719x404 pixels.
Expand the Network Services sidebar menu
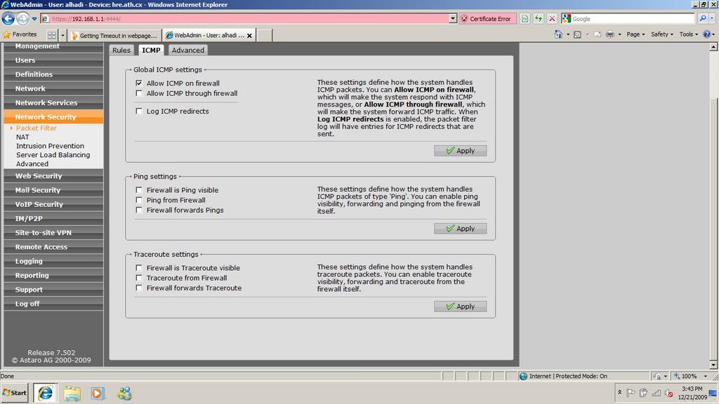tap(53, 102)
